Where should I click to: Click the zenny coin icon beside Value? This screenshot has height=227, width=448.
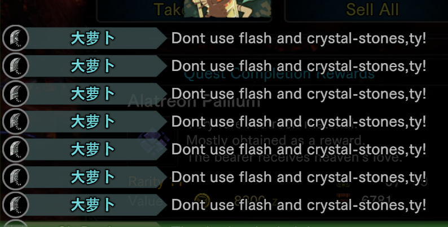(203, 201)
